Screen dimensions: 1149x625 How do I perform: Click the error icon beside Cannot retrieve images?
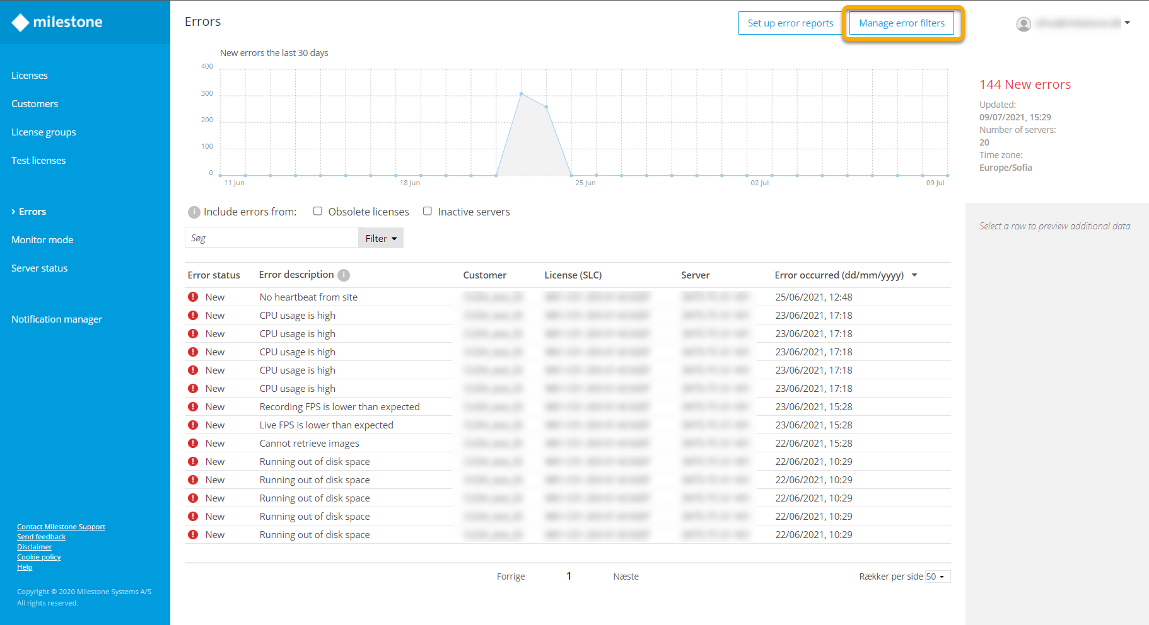193,443
